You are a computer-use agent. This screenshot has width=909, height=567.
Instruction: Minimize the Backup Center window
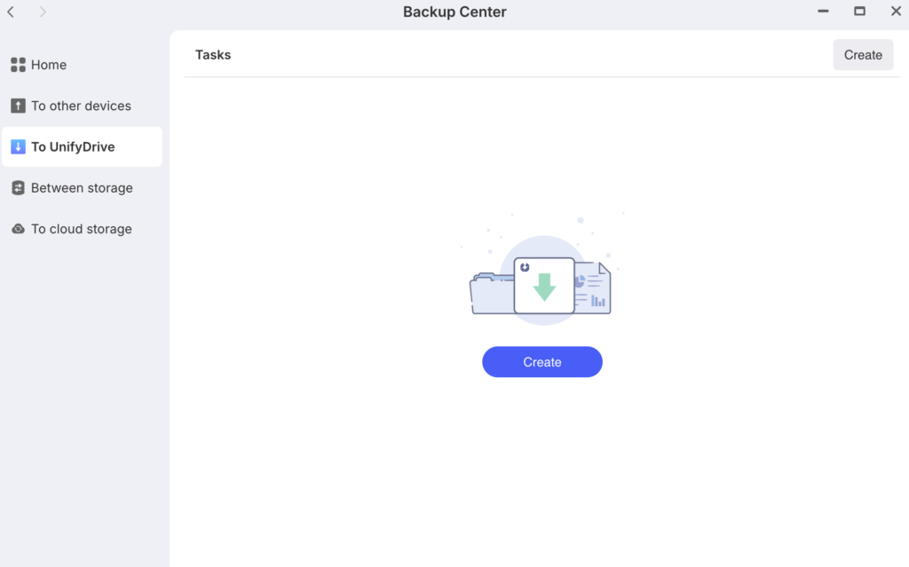coord(823,11)
